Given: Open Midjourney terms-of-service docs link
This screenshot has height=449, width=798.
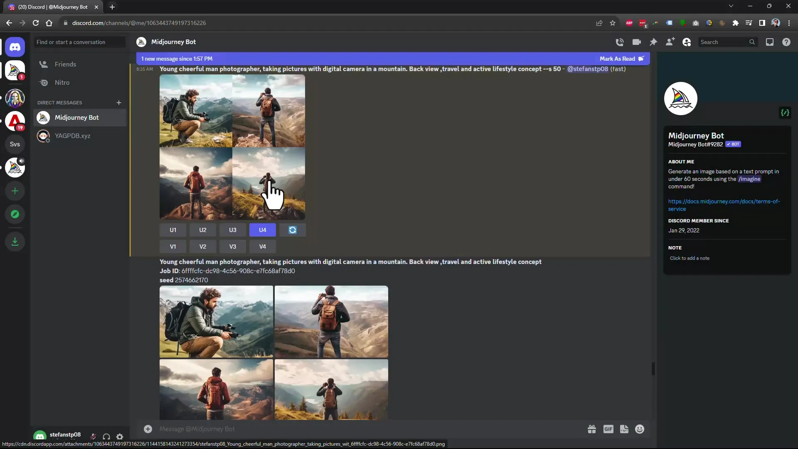Looking at the screenshot, I should click(724, 205).
